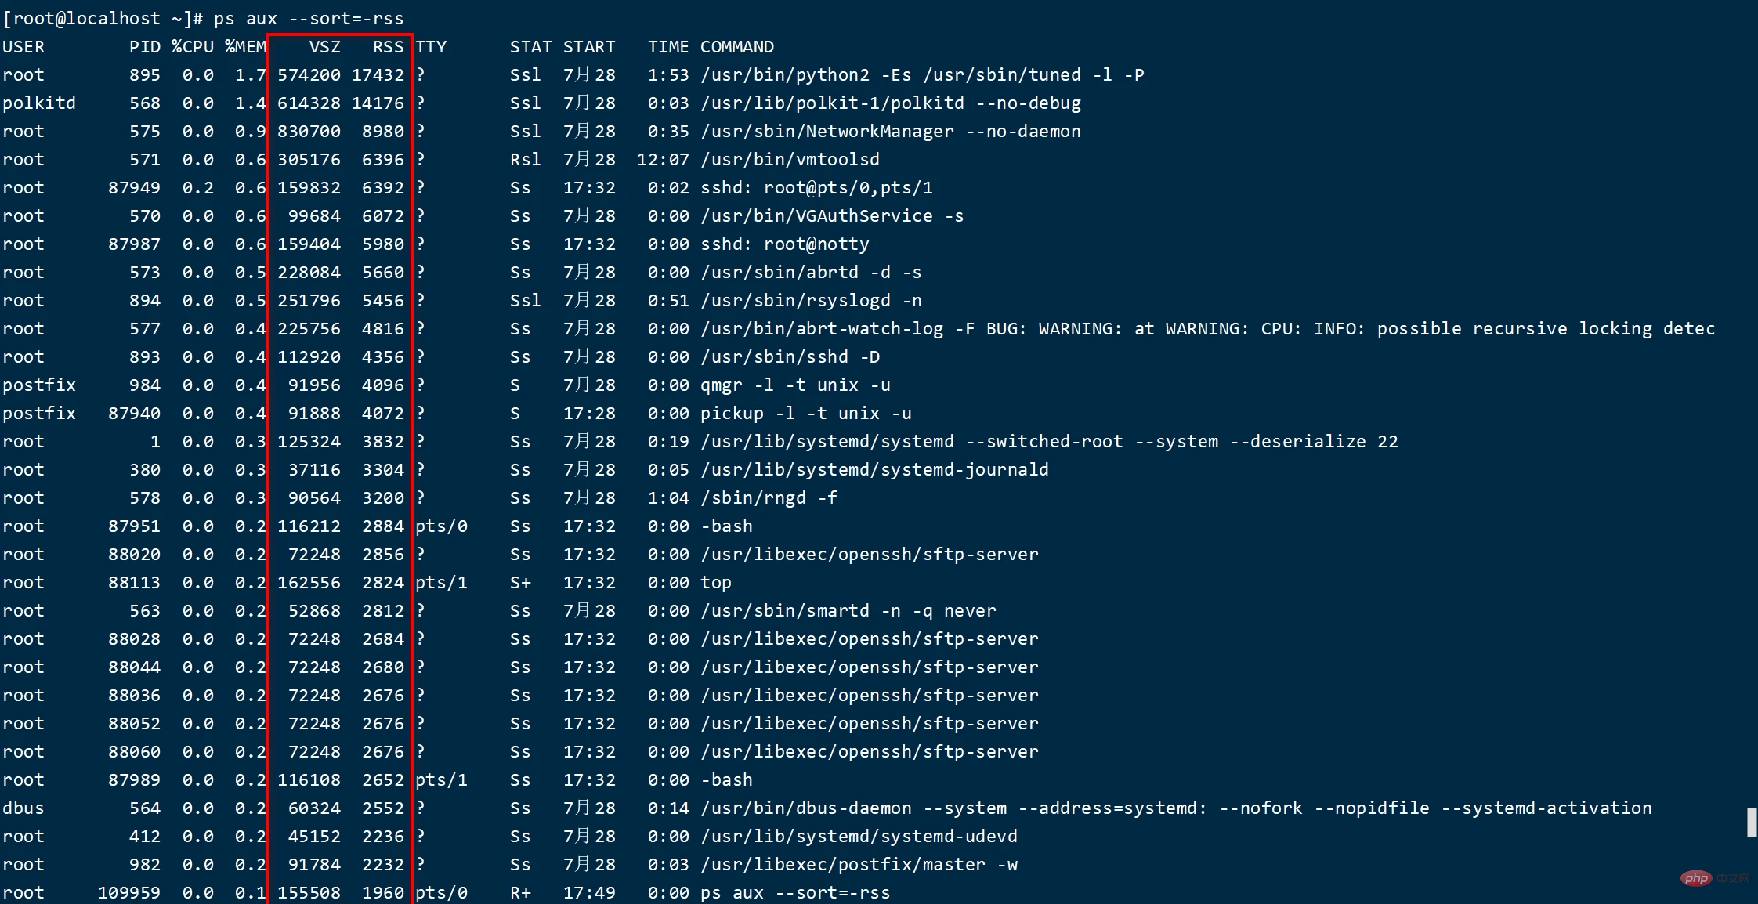Click the VSZ column header
Screen dimensions: 1758x904
(324, 47)
